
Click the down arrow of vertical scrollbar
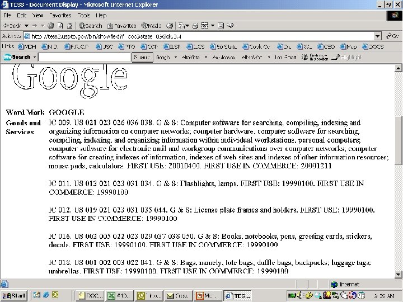[x=398, y=275]
